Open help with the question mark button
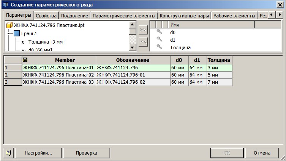The width and height of the screenshot is (286, 161). (8, 153)
